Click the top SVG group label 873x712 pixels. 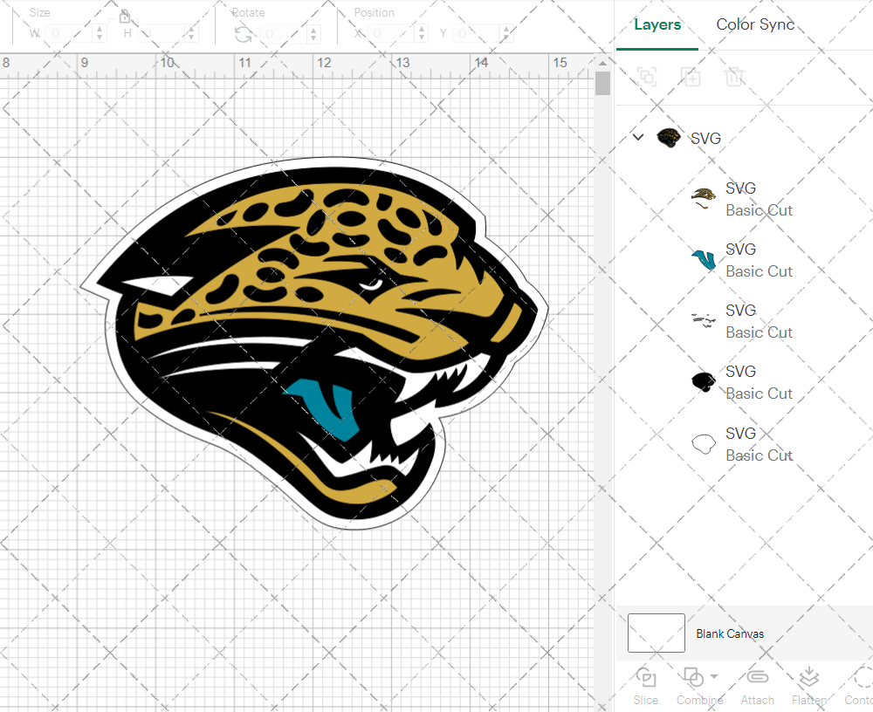click(x=705, y=138)
